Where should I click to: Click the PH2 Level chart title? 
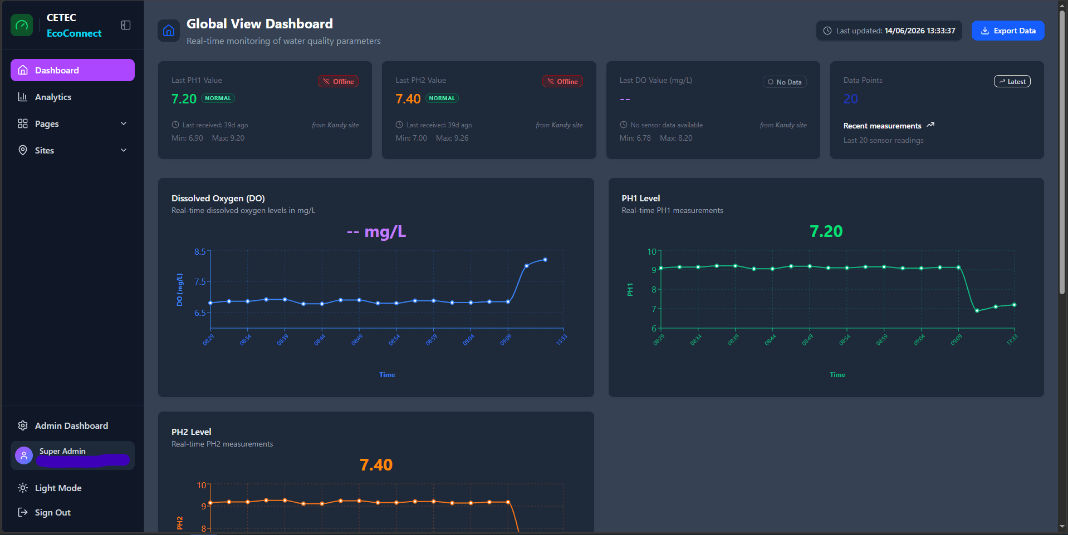pos(192,432)
